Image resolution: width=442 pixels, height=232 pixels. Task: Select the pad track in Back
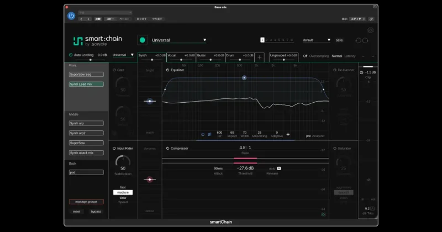tap(86, 172)
